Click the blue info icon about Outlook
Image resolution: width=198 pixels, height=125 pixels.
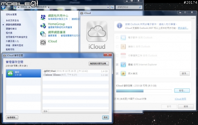coord(119,25)
